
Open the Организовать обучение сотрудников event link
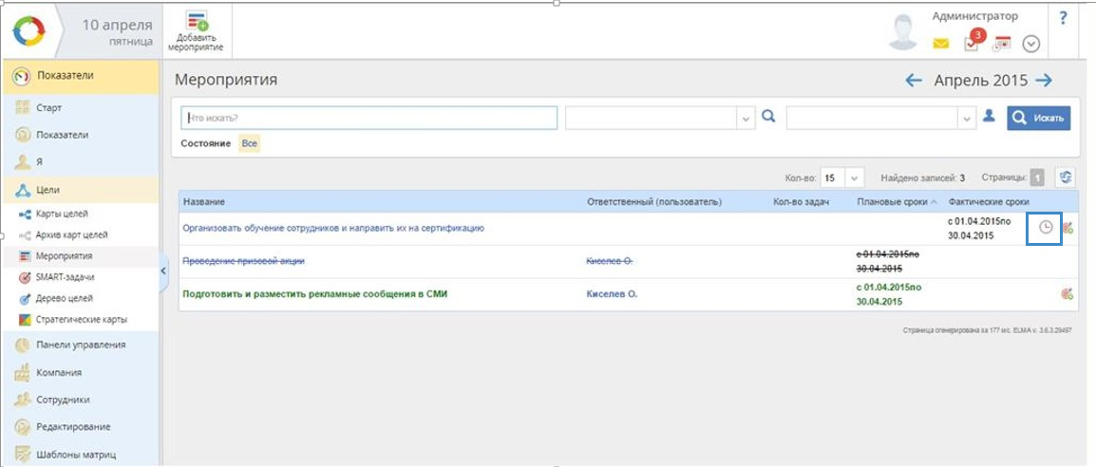[x=333, y=228]
